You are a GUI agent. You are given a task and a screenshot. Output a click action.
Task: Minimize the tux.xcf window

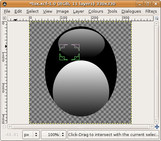[140, 4]
